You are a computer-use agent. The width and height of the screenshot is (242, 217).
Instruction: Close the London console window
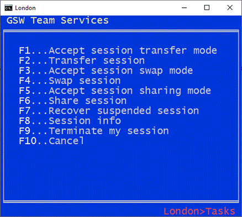click(x=230, y=8)
